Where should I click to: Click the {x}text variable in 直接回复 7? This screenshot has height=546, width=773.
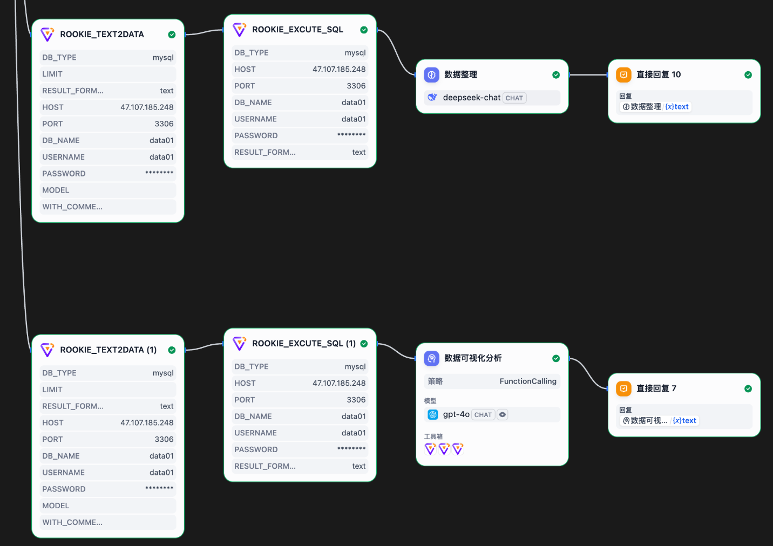[x=684, y=421]
